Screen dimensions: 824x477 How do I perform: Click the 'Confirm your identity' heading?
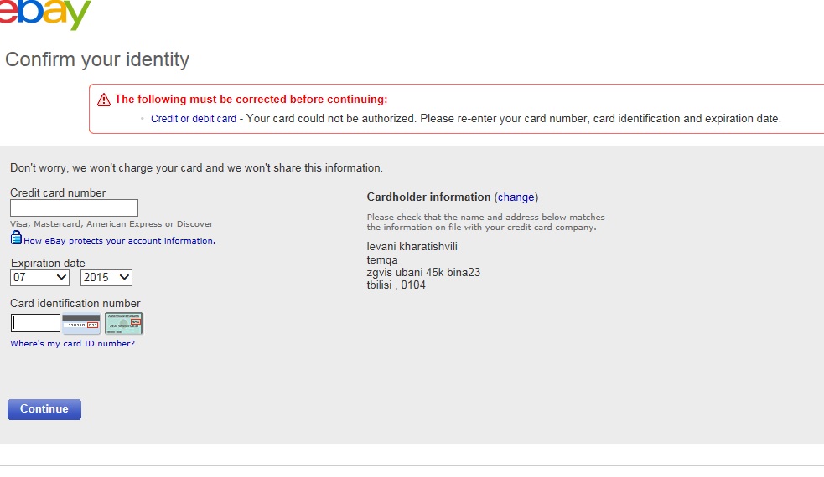point(97,60)
